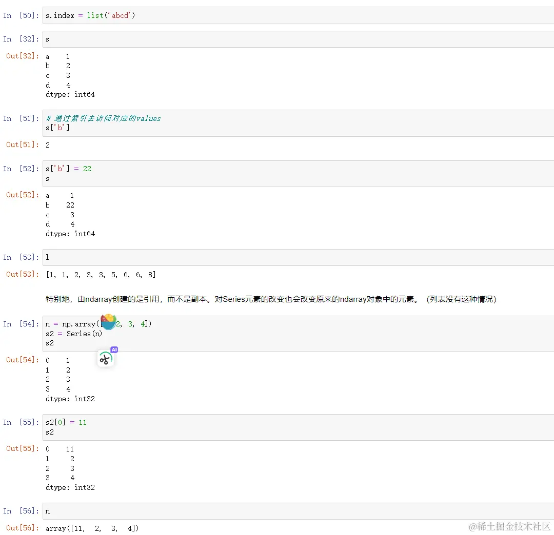Click the In [51] prompt label
Viewport: 554px width, 535px height.
point(21,118)
